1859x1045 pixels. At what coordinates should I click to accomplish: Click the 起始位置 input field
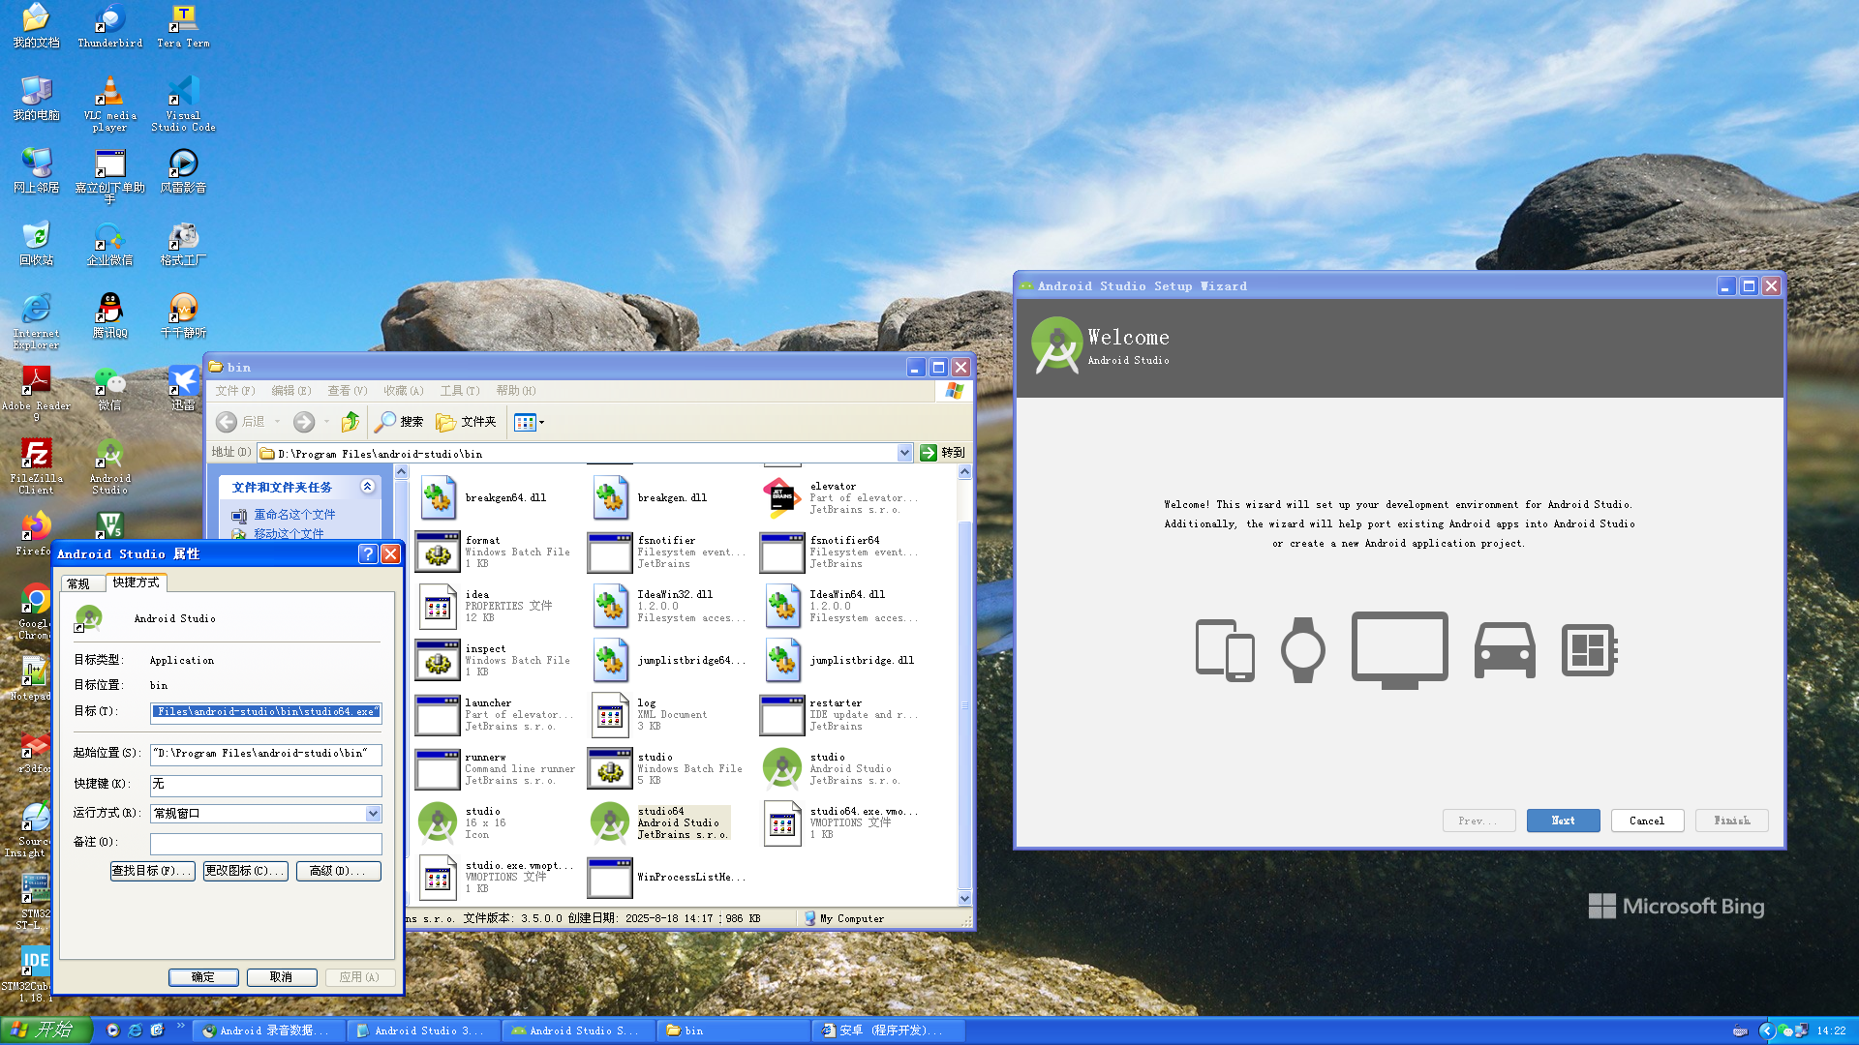[266, 754]
